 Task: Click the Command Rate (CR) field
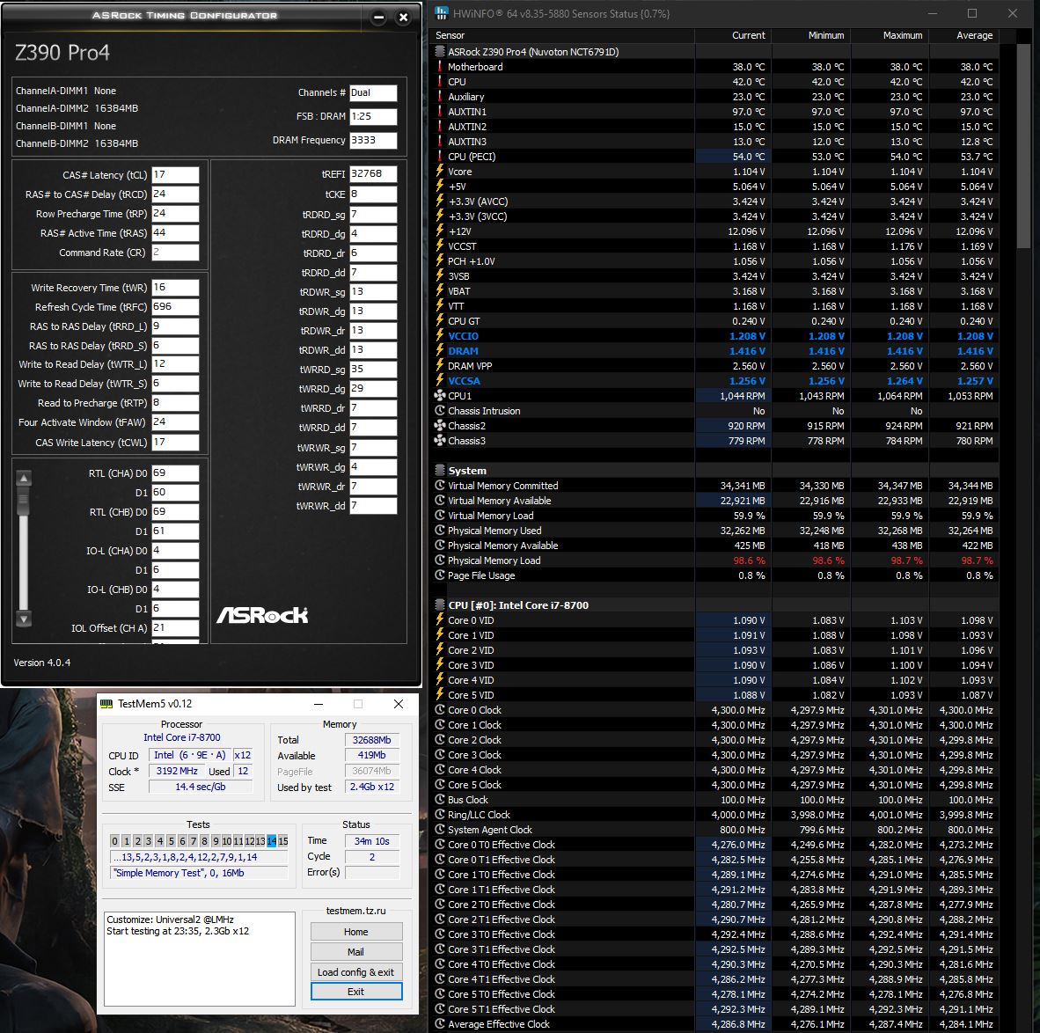pos(175,253)
